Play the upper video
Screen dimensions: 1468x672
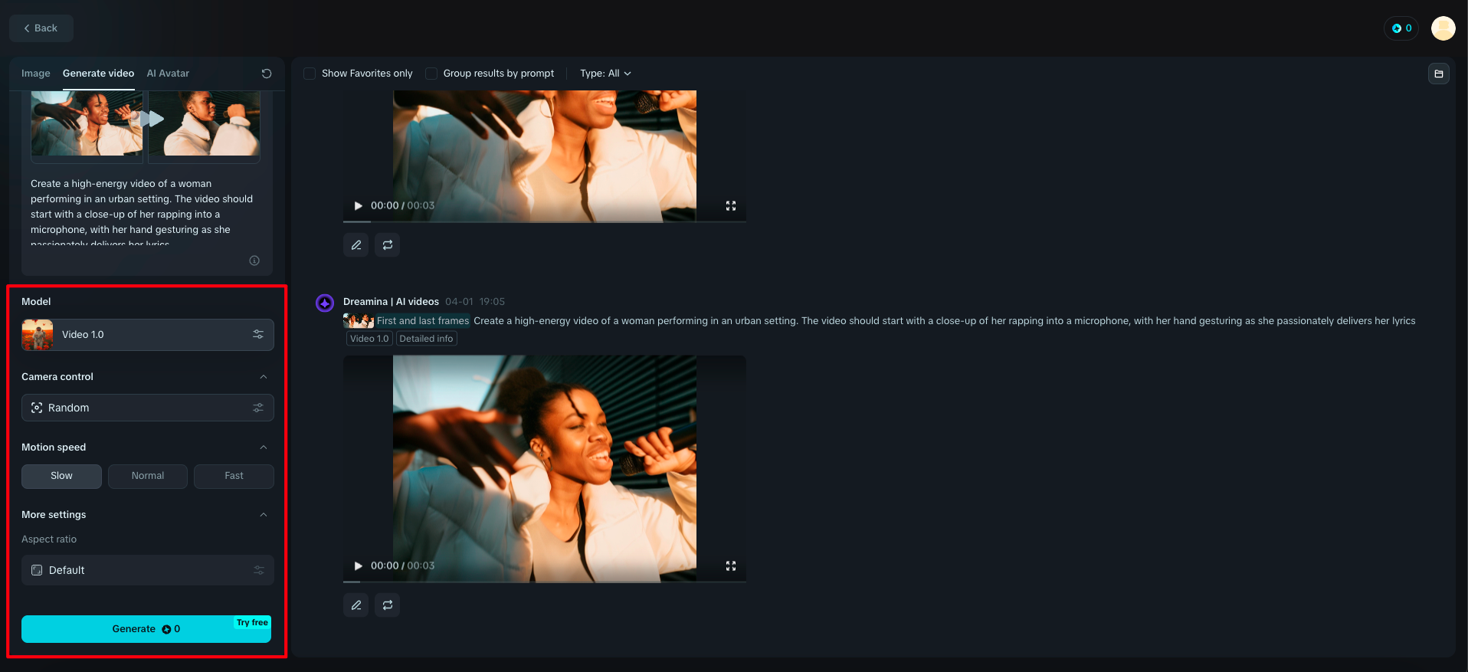tap(358, 205)
